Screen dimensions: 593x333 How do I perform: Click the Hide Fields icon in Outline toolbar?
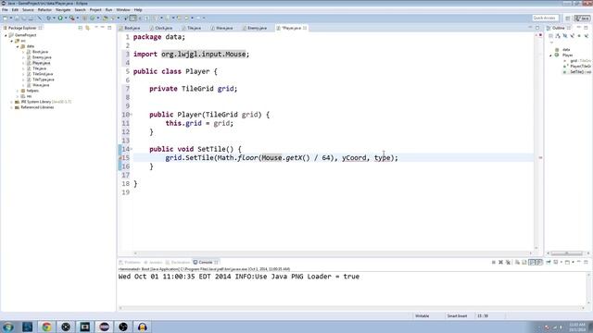pos(565,36)
